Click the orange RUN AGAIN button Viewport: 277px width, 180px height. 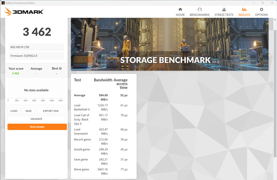tap(37, 127)
